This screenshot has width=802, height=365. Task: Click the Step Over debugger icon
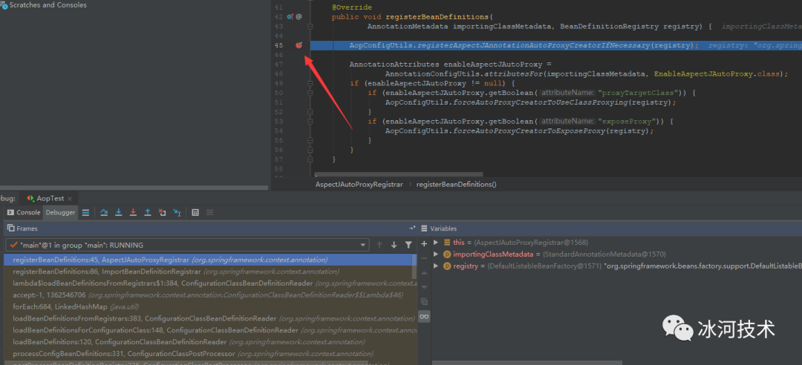(x=104, y=213)
